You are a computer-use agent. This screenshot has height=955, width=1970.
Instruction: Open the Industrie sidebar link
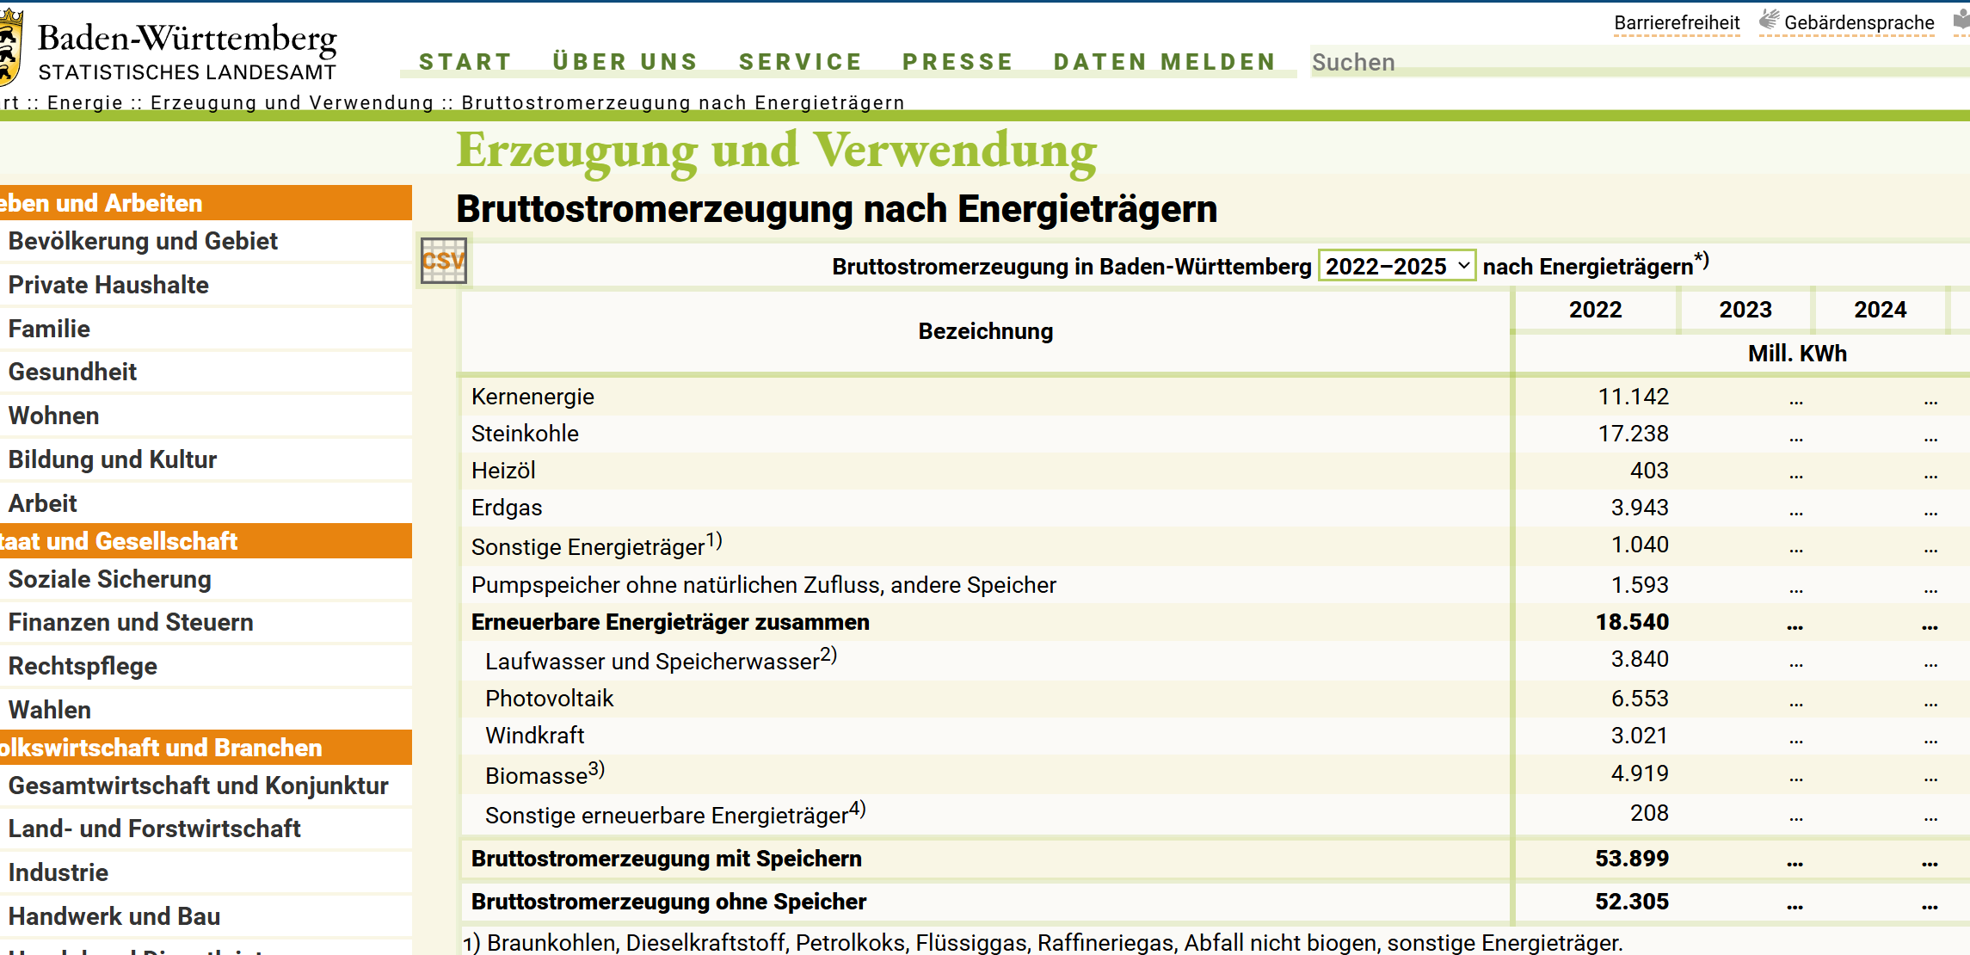pos(58,872)
